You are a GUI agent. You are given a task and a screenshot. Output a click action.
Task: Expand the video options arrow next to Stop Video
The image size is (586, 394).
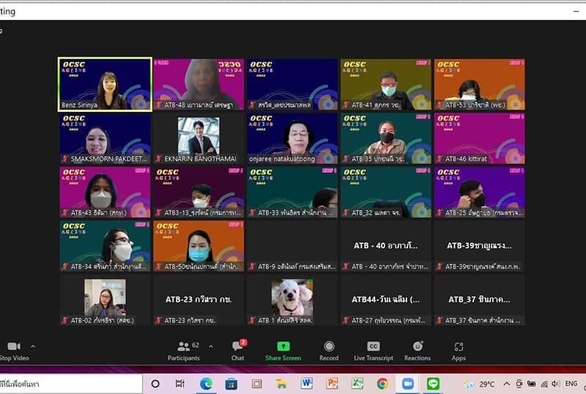point(32,346)
